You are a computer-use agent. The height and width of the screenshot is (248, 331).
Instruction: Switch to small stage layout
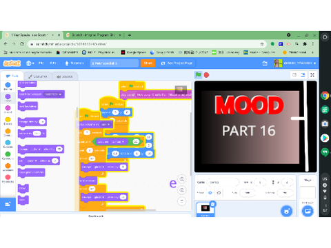(294, 75)
